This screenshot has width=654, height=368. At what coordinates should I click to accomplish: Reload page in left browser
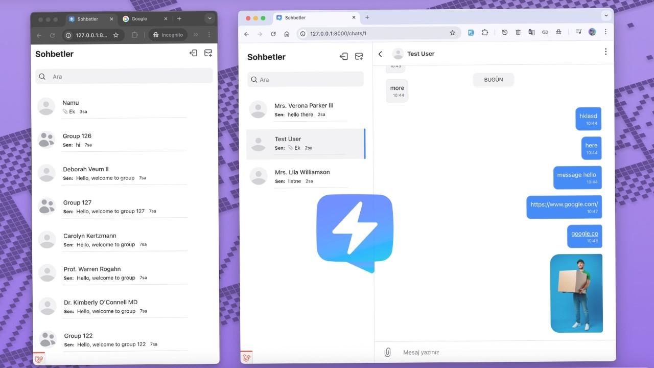[52, 35]
